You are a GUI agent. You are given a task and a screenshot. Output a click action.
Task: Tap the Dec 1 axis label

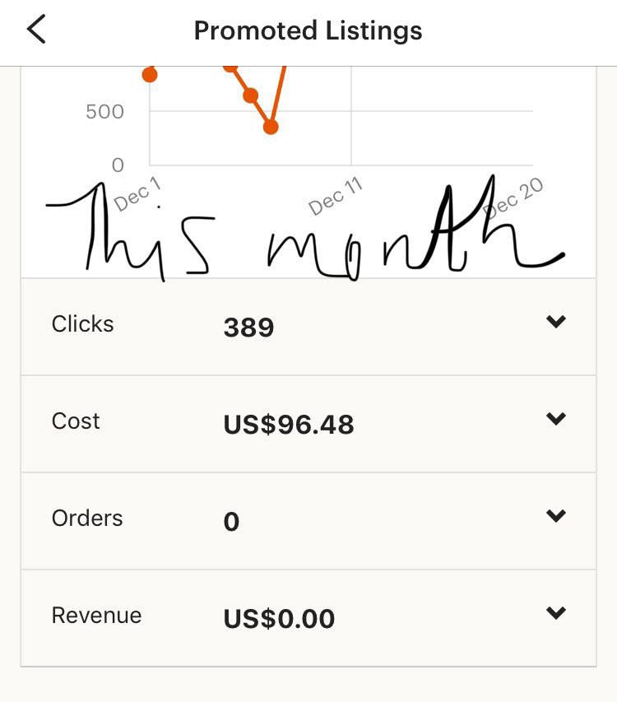[x=137, y=194]
